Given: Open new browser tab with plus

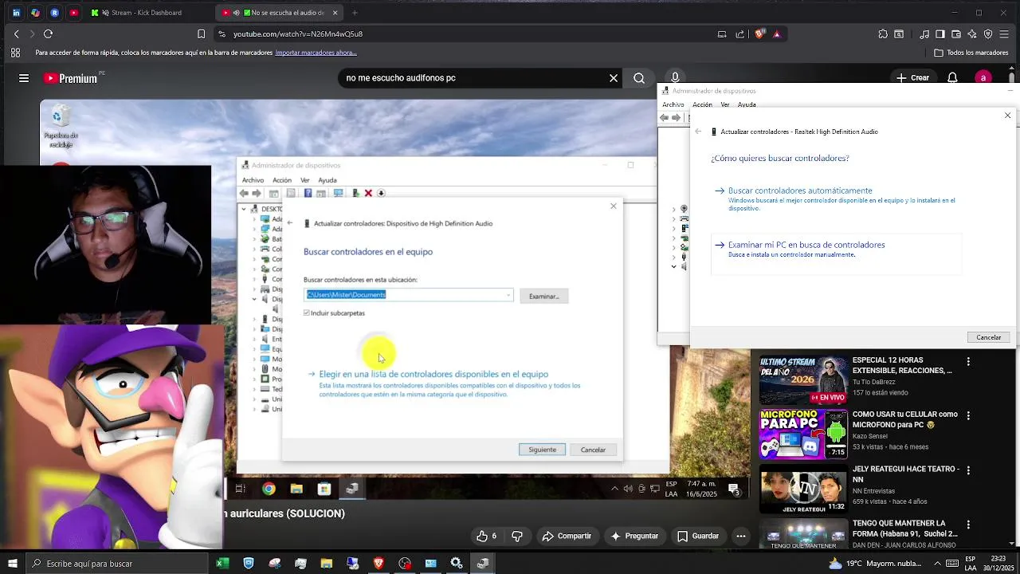Looking at the screenshot, I should [x=355, y=13].
